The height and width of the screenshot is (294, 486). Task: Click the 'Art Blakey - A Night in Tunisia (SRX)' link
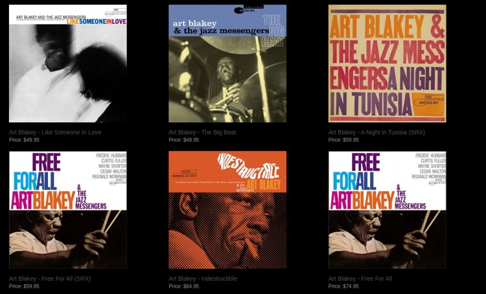pyautogui.click(x=376, y=132)
